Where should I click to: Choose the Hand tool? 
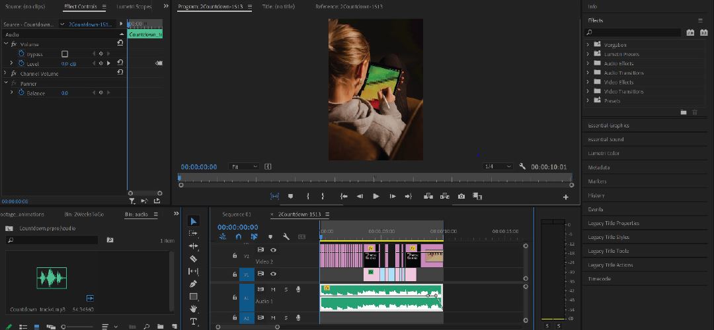193,309
